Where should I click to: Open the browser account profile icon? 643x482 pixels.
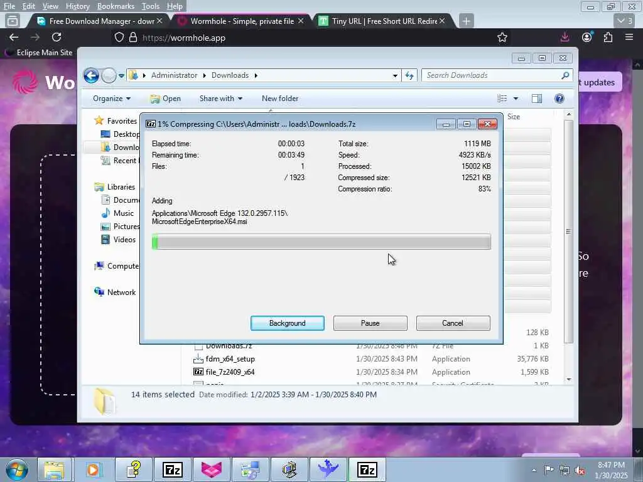tap(587, 37)
